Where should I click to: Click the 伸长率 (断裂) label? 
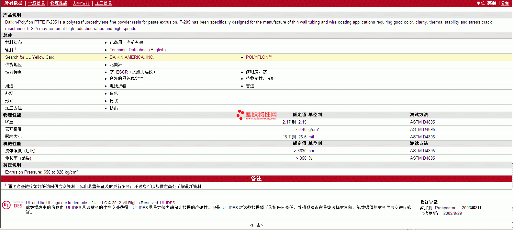click(x=18, y=158)
